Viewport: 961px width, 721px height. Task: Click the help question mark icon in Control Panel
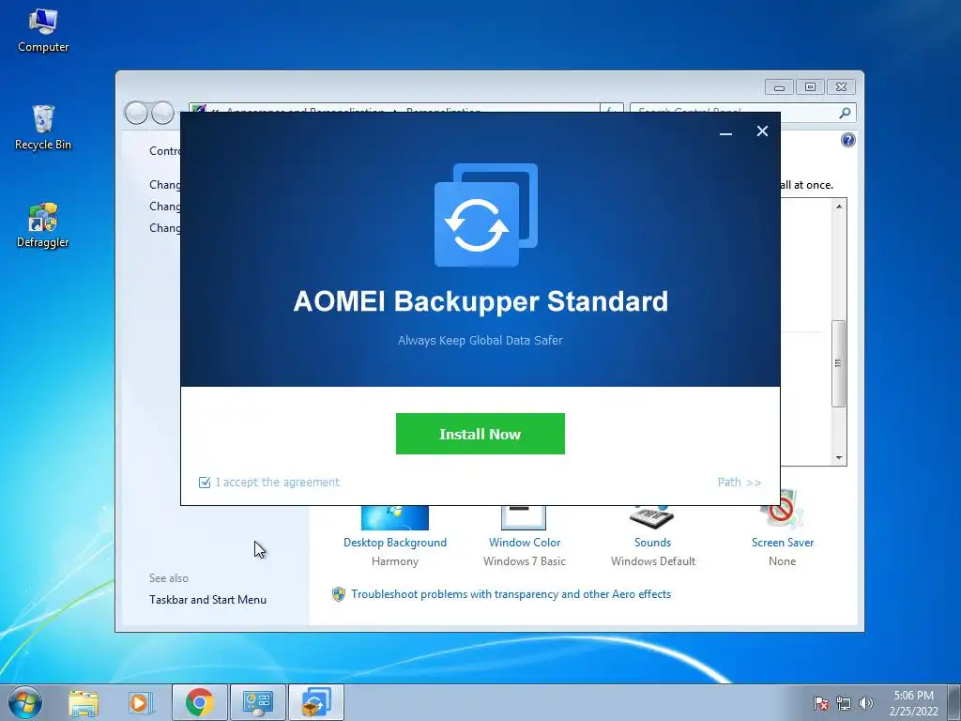pos(848,141)
